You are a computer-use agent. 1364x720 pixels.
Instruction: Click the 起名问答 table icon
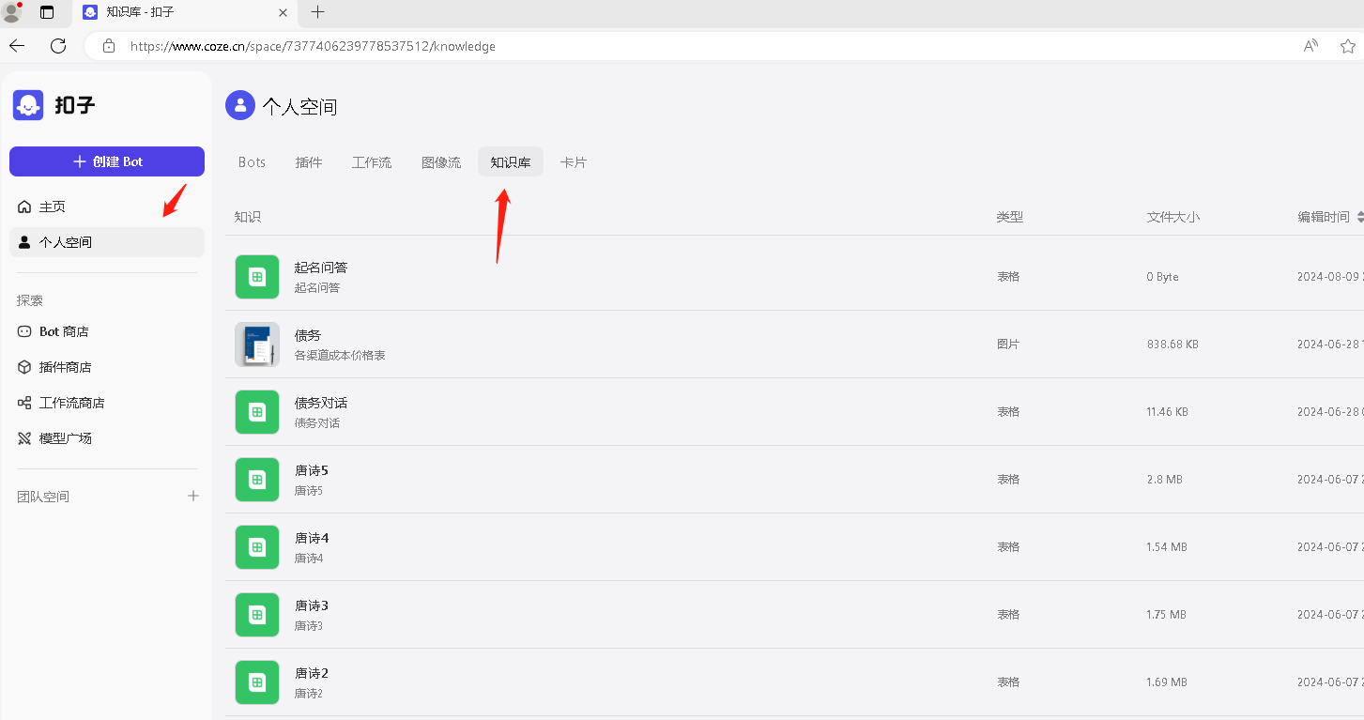(x=257, y=277)
